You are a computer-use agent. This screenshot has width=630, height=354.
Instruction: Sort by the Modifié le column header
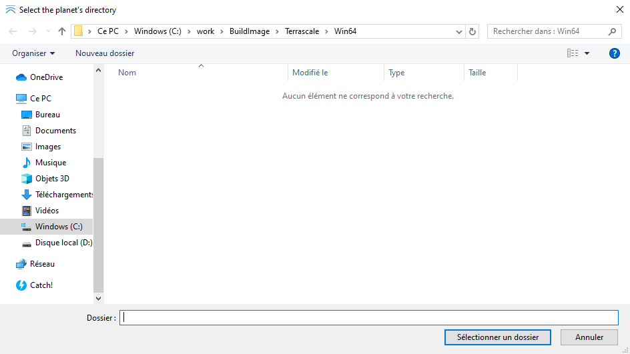[x=310, y=73]
